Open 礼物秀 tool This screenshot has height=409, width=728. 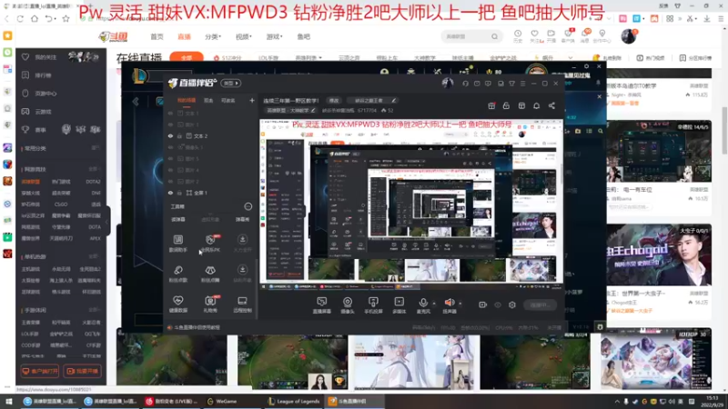210,304
